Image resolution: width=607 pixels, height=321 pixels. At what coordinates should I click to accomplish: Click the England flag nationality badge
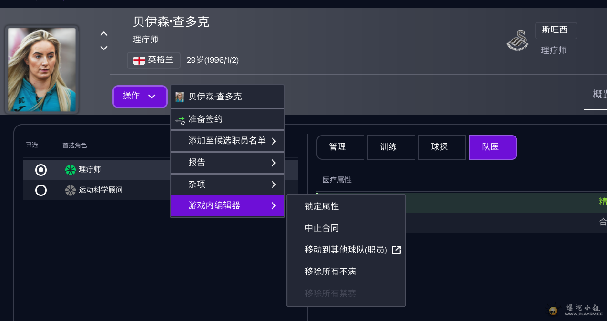click(x=153, y=60)
